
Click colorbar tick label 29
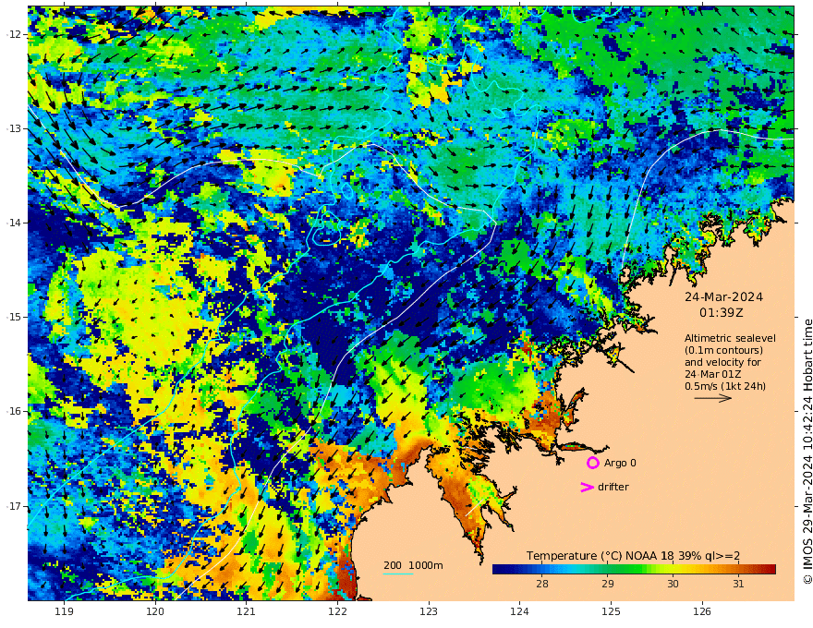click(x=608, y=584)
